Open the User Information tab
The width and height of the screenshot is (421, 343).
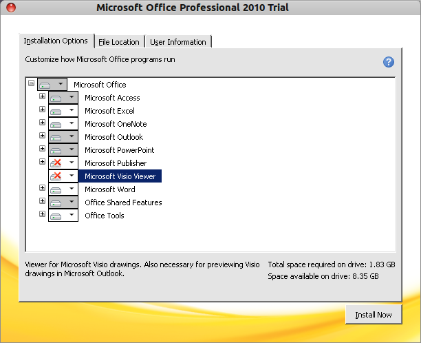[x=178, y=42]
